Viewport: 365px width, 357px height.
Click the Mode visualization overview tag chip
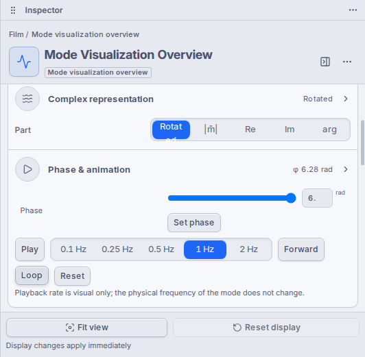(98, 73)
